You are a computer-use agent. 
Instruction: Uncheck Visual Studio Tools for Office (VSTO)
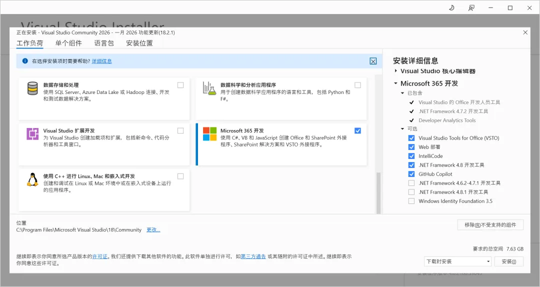pyautogui.click(x=411, y=138)
